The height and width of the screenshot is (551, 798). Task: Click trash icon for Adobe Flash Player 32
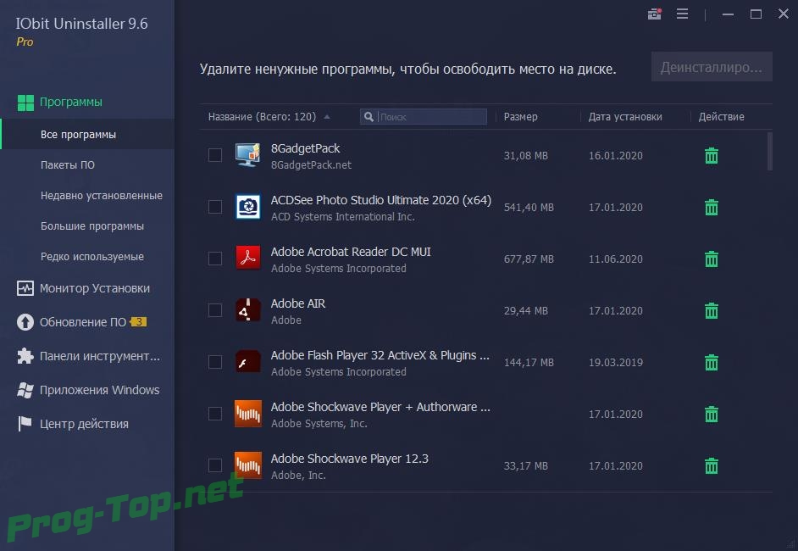tap(712, 362)
